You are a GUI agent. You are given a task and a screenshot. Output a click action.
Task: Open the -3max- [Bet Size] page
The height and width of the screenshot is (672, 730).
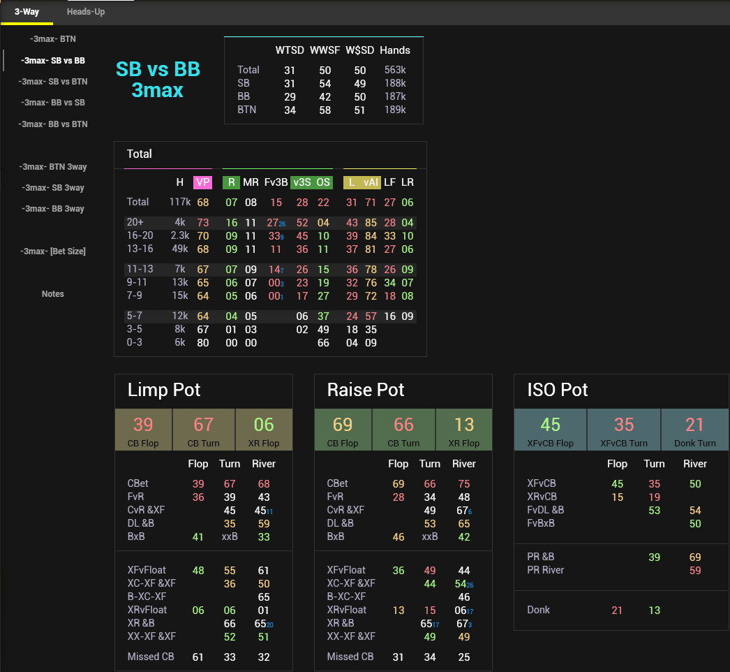(53, 251)
